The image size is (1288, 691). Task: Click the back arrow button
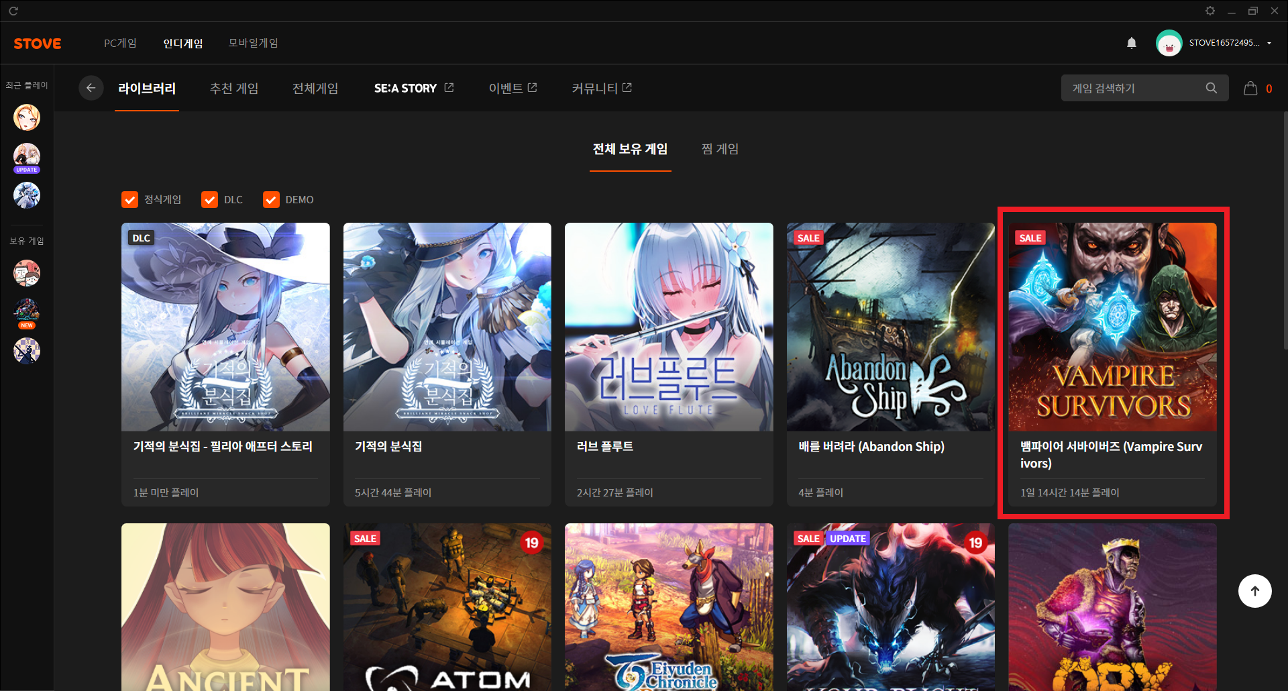[91, 88]
